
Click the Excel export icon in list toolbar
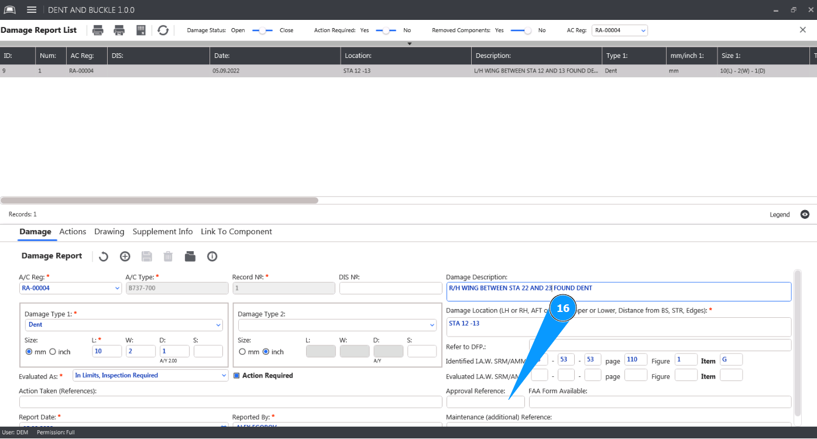pyautogui.click(x=141, y=30)
